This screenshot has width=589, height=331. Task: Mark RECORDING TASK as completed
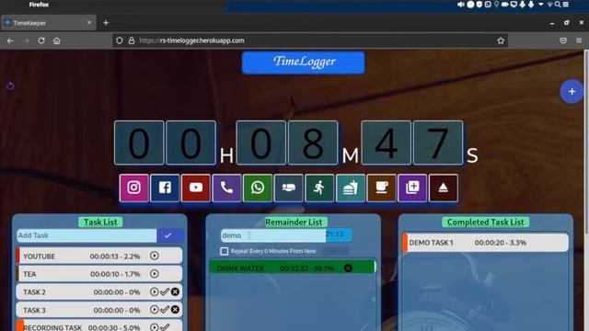(x=165, y=327)
